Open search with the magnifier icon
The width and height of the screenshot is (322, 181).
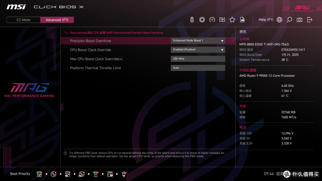tap(289, 20)
